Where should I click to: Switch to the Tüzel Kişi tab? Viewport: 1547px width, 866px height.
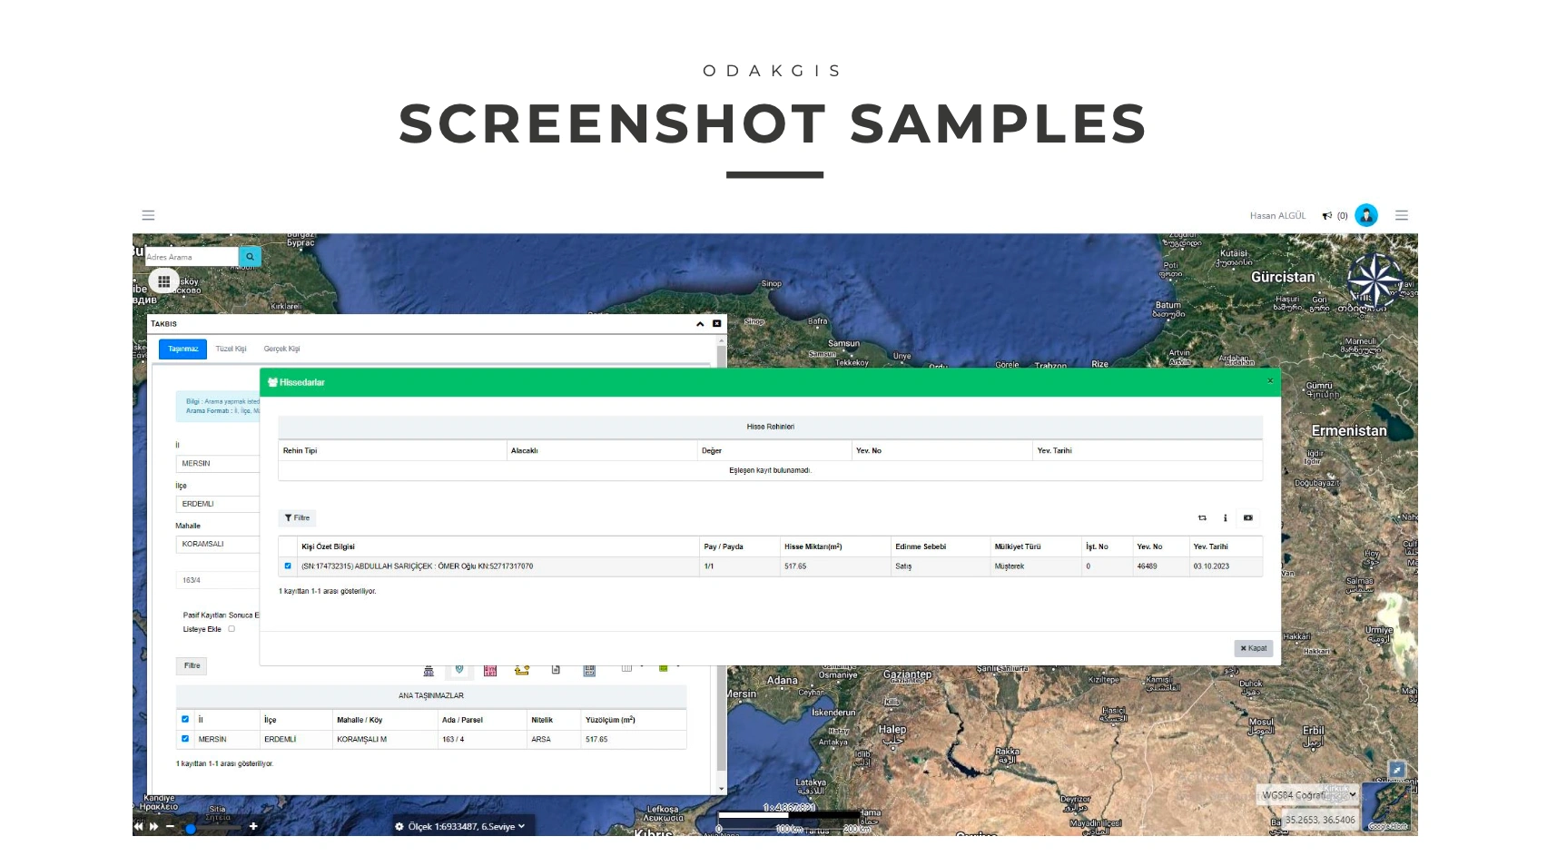click(231, 349)
